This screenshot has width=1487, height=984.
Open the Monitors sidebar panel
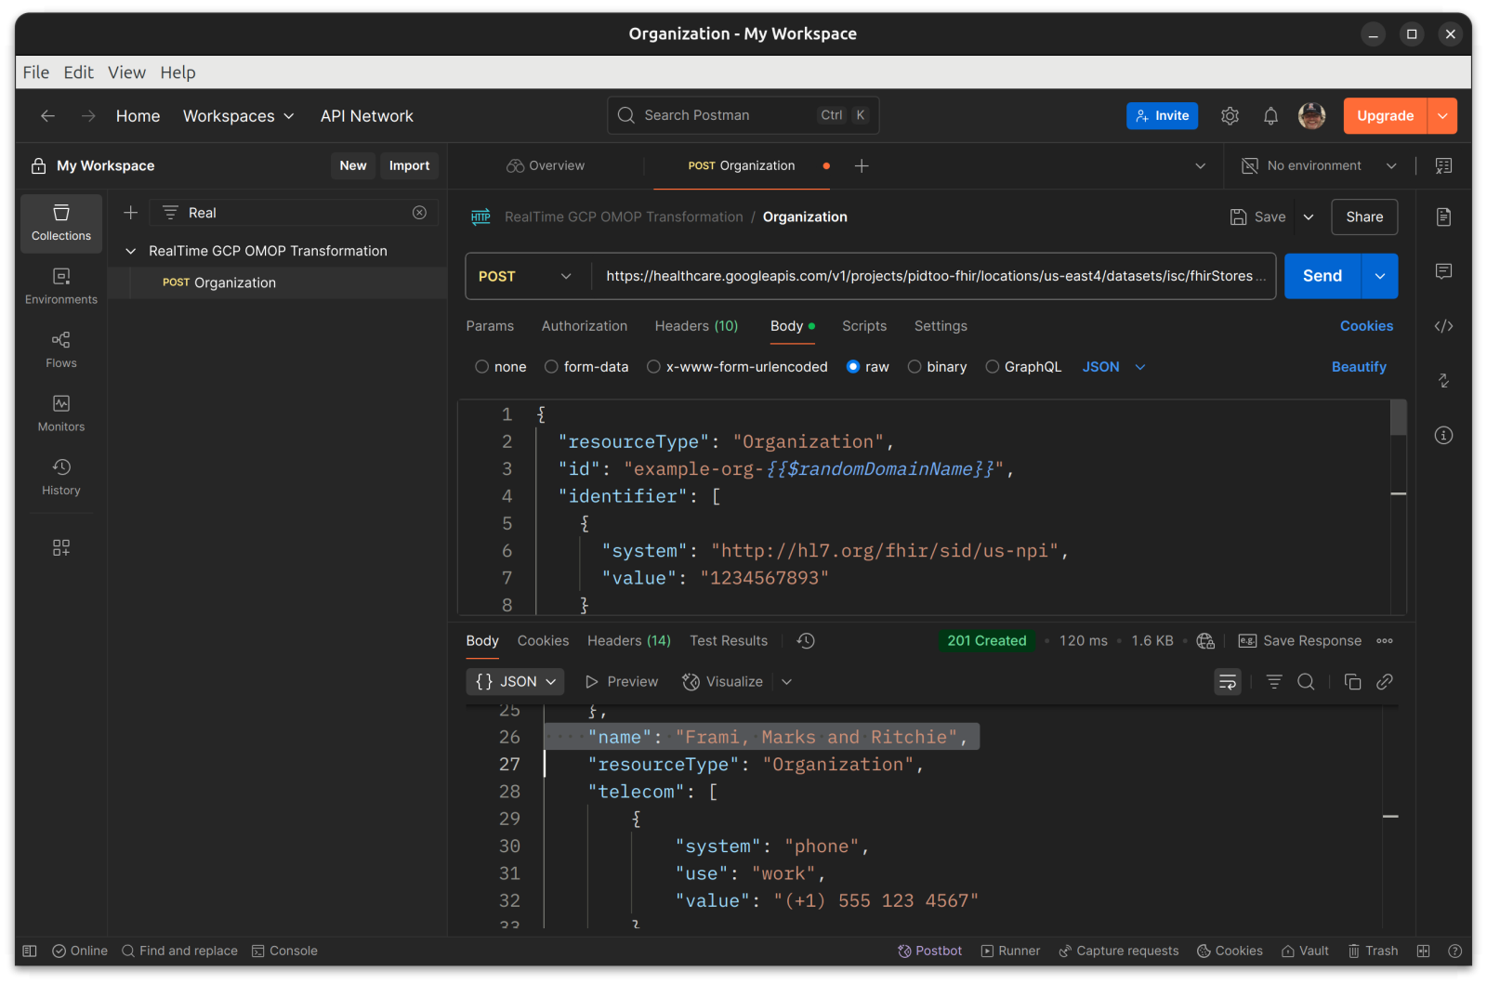[x=61, y=413]
